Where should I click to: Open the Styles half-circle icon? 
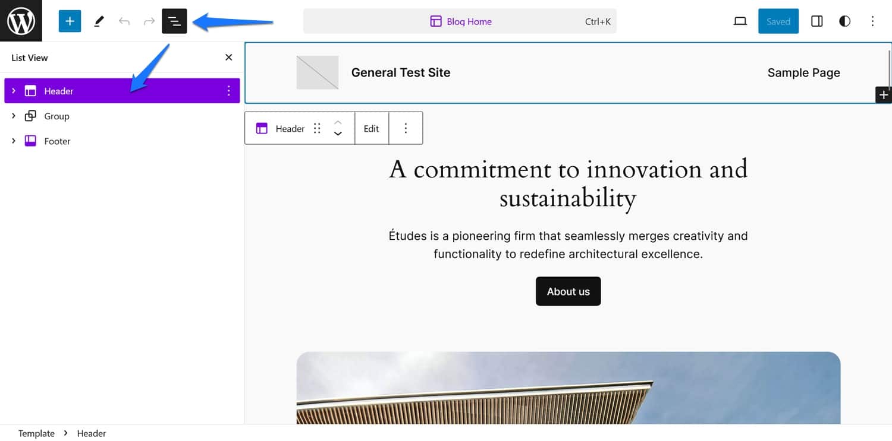(844, 21)
